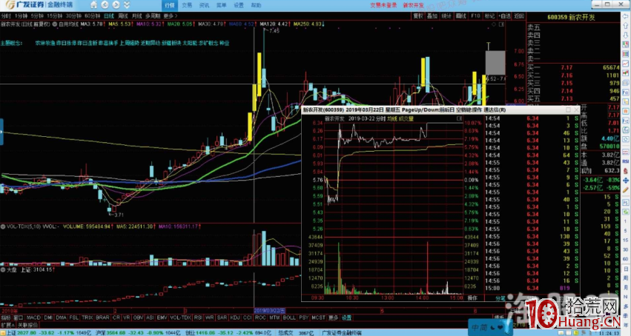Image resolution: width=631 pixels, height=336 pixels.
Task: Click the 复权 toolbar button
Action: (x=418, y=16)
